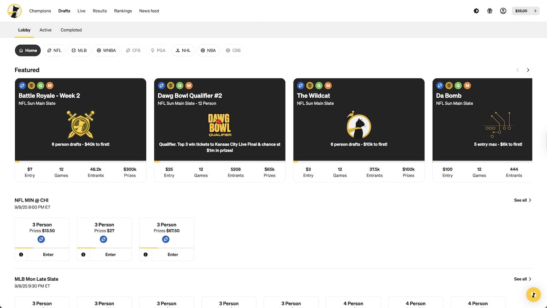Viewport: 547px width, 308px height.
Task: Open The Wildcat featured contest card
Action: click(359, 120)
